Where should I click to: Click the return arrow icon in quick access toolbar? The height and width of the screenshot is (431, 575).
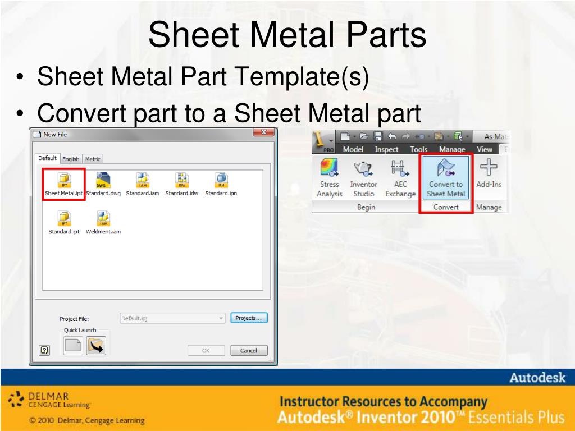tap(420, 137)
